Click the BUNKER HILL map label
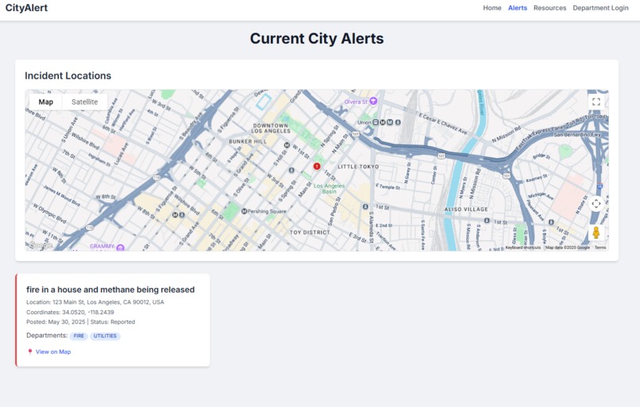 tap(248, 141)
